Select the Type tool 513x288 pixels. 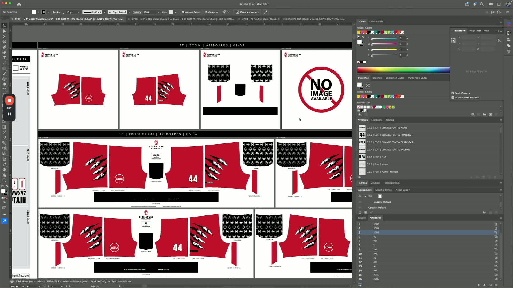[4, 58]
